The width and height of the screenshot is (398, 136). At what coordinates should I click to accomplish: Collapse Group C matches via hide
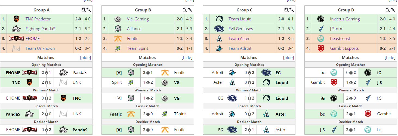click(288, 58)
